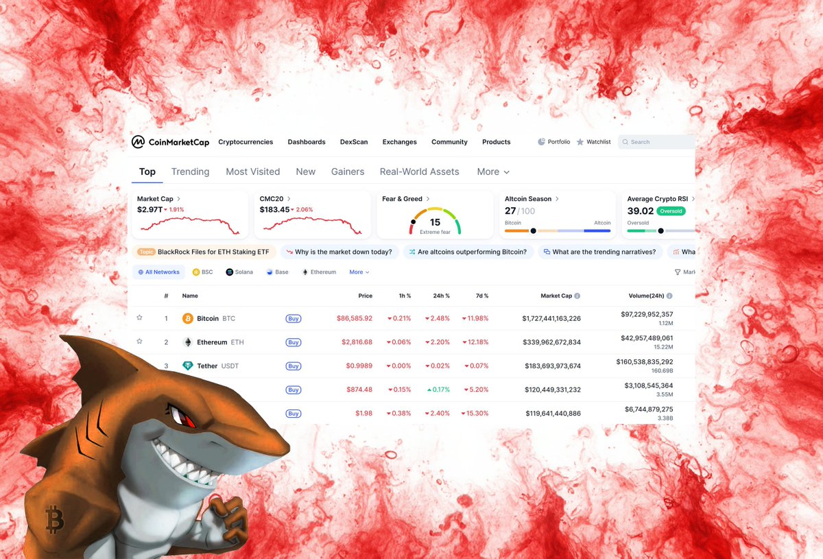
Task: Click the Market Cap column info icon
Action: [577, 296]
